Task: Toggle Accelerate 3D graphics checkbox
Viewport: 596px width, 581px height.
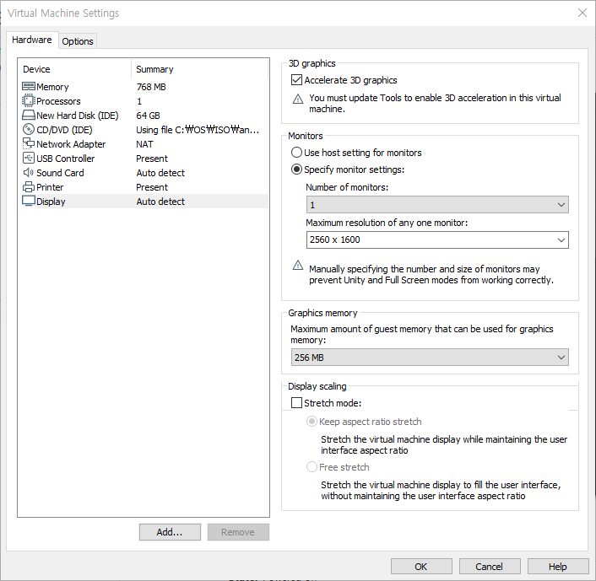Action: click(296, 80)
